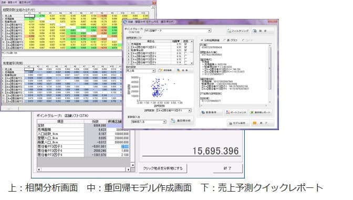The image size is (353, 200).
Task: Click the フィルタリング filter icon button
Action: 238,30
